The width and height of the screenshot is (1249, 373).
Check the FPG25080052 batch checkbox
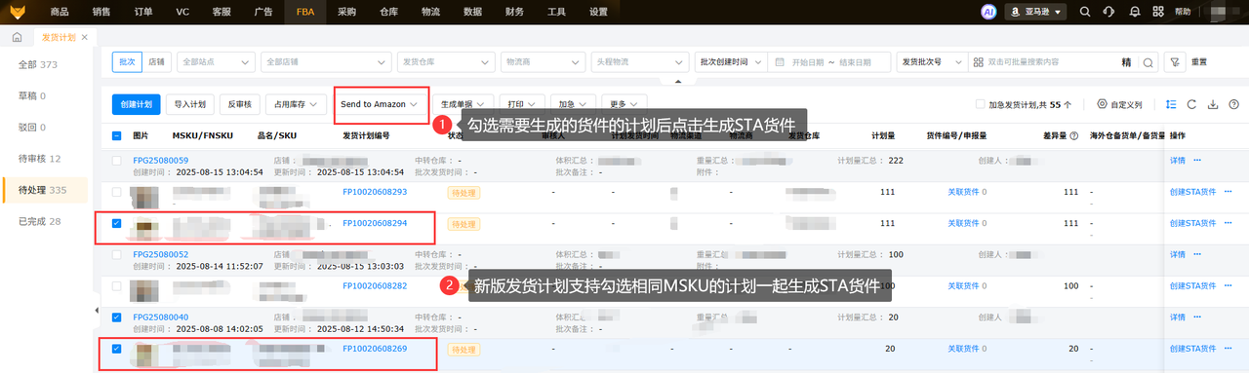(x=117, y=254)
